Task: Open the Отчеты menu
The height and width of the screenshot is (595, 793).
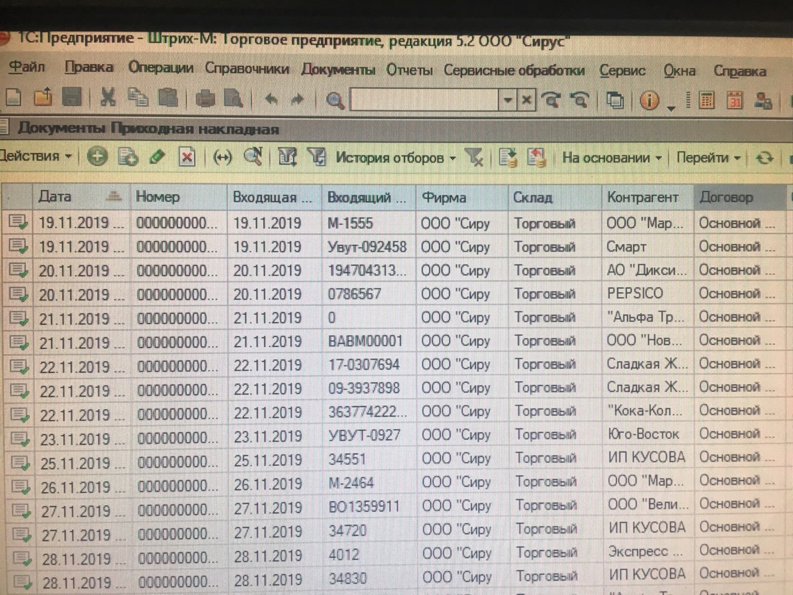Action: point(410,70)
